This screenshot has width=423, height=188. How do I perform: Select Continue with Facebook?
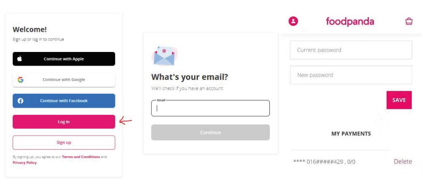pyautogui.click(x=64, y=101)
